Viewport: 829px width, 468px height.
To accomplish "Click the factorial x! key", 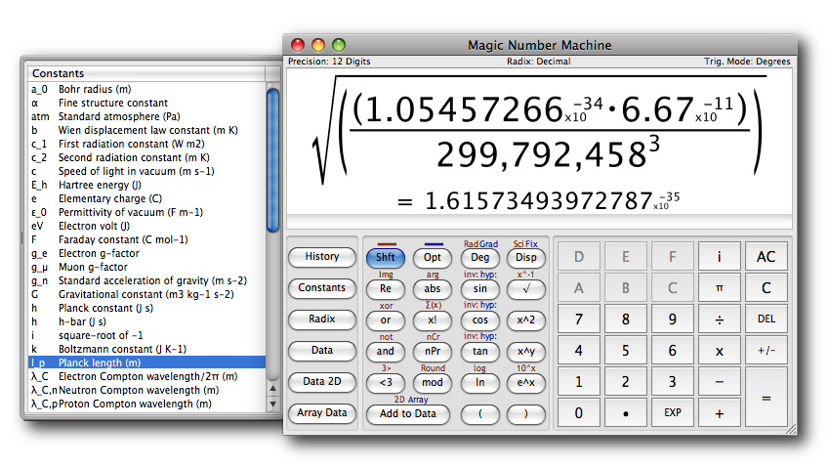I will (x=433, y=319).
